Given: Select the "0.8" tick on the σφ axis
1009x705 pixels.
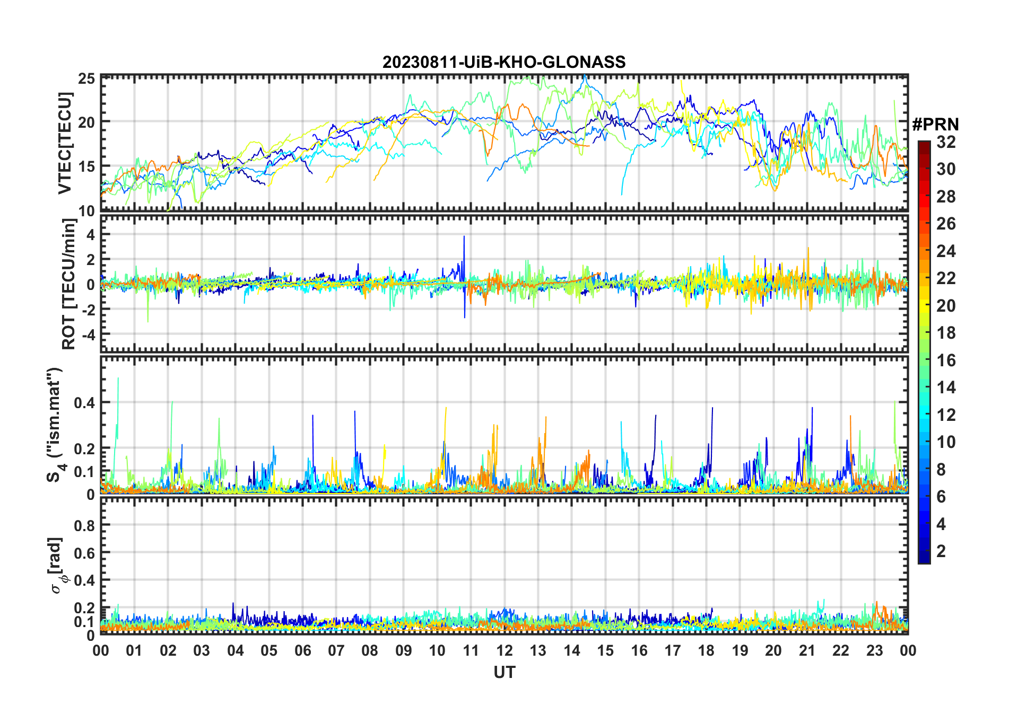Looking at the screenshot, I should coord(84,525).
